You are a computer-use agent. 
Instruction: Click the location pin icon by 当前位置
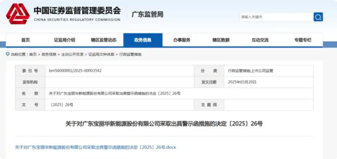point(8,54)
